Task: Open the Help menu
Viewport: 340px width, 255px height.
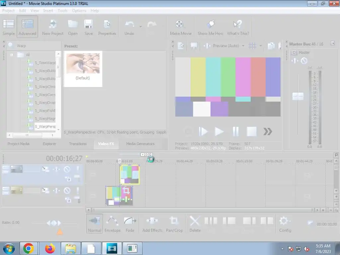Action: (x=95, y=11)
